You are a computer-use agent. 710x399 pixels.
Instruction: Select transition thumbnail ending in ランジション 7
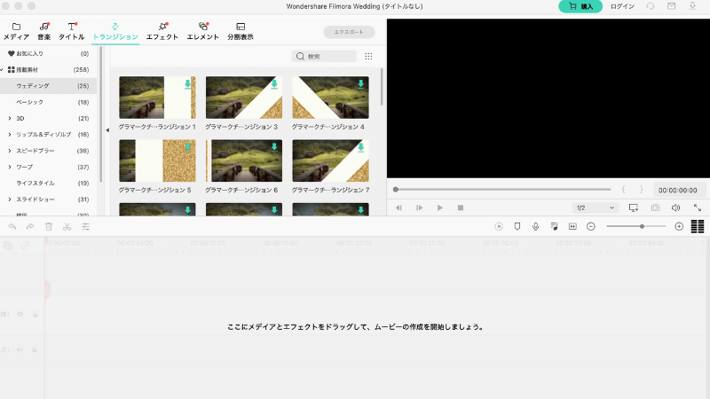tap(330, 160)
